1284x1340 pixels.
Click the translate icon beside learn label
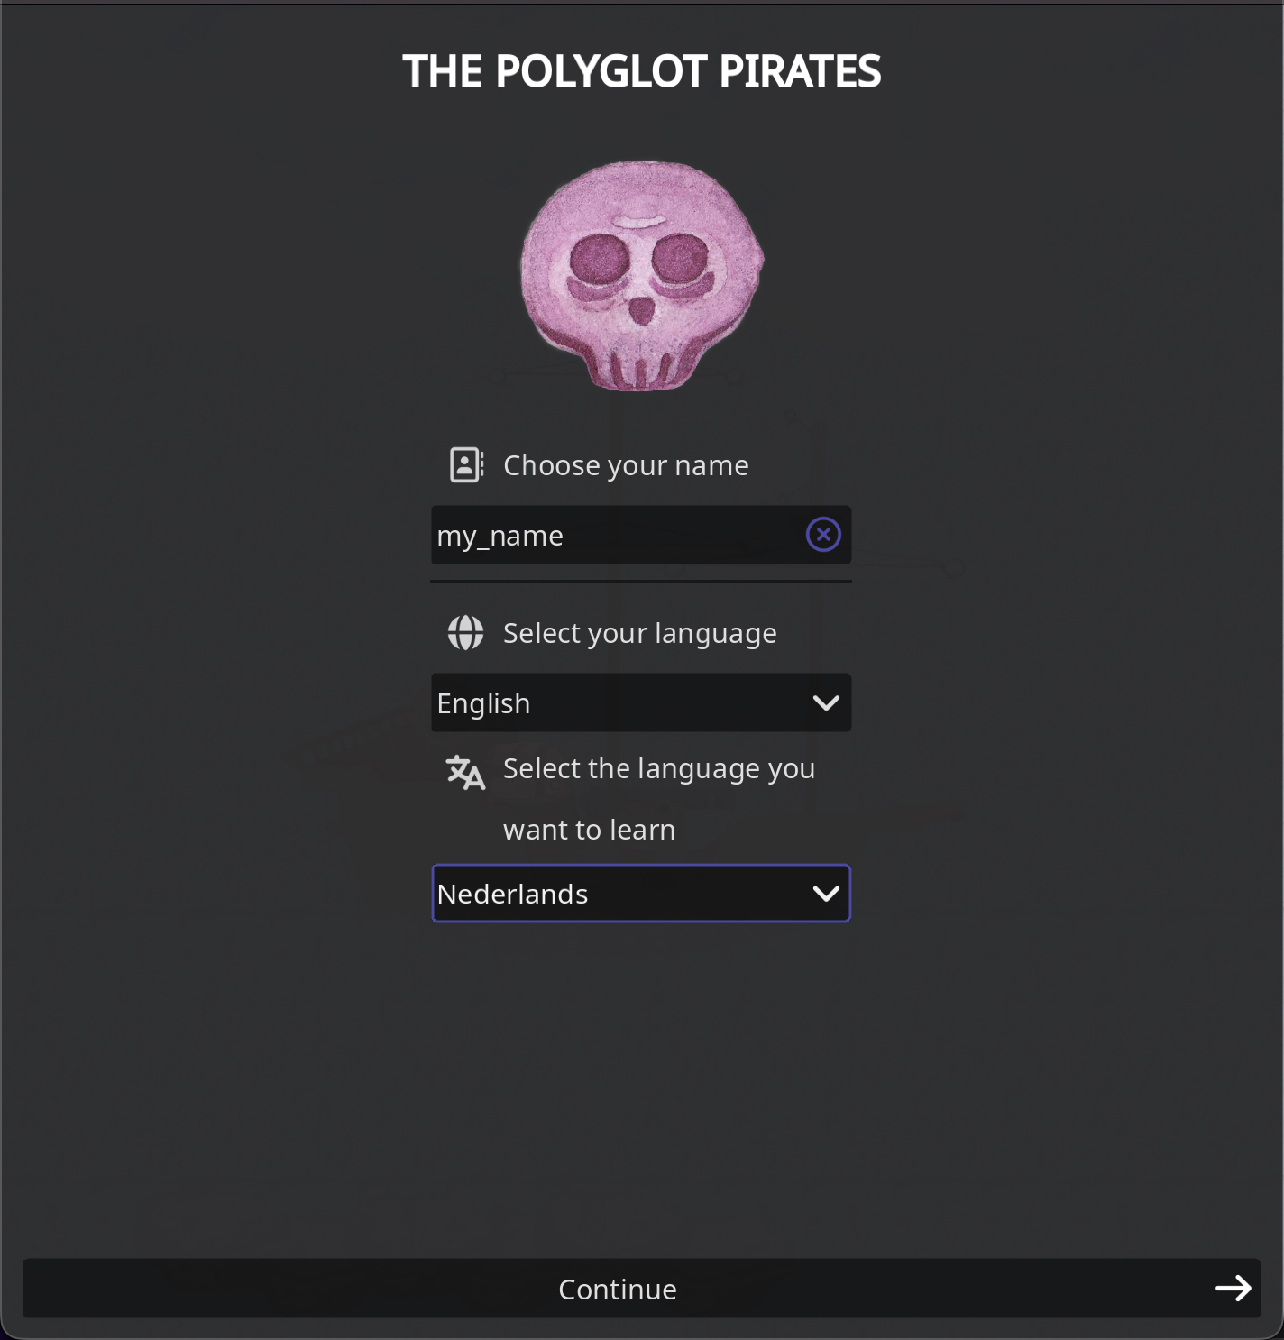(466, 772)
